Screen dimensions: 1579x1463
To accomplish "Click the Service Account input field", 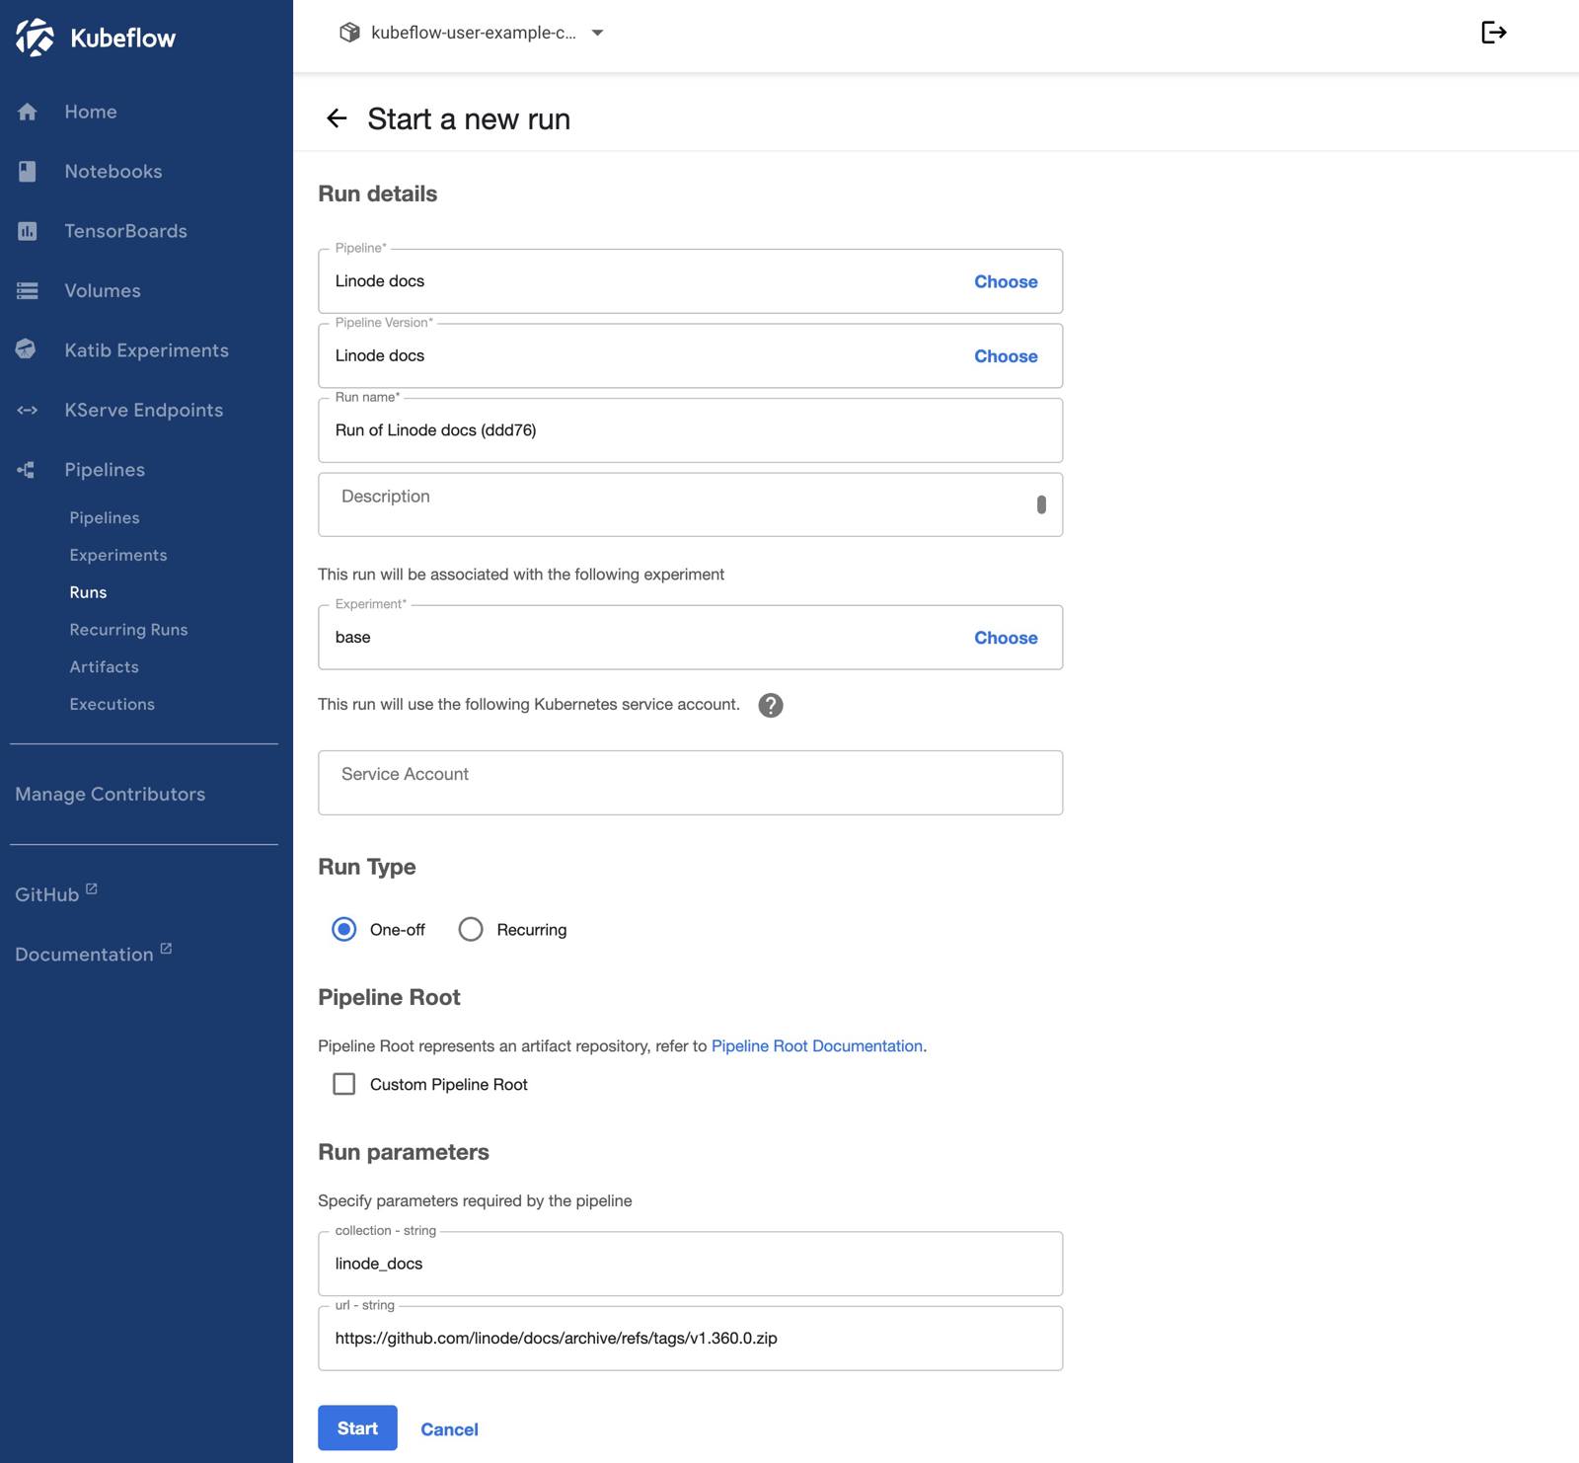I will tap(689, 782).
